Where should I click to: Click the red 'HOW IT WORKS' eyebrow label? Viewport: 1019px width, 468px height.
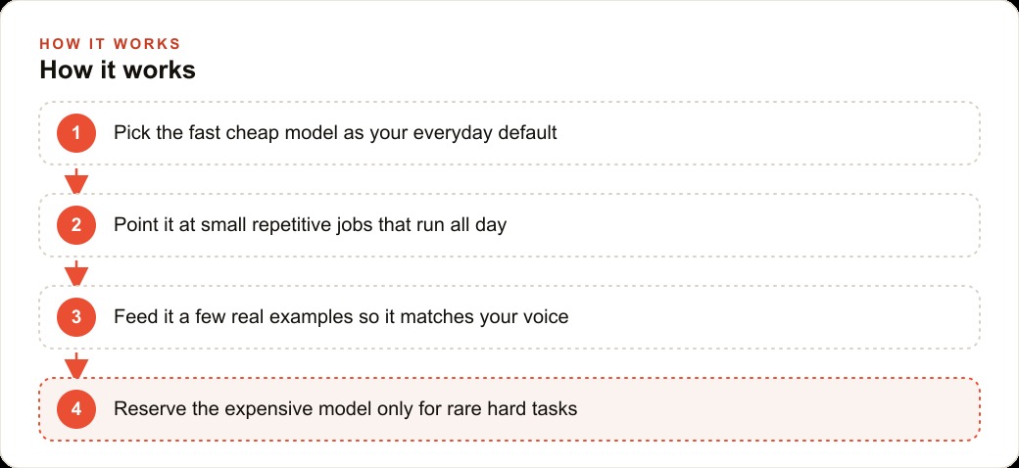point(110,44)
